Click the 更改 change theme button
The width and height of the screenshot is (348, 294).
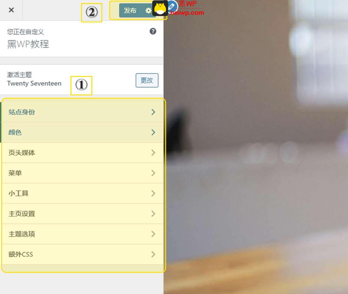coord(147,80)
